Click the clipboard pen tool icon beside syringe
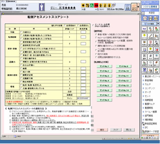 click(156, 36)
